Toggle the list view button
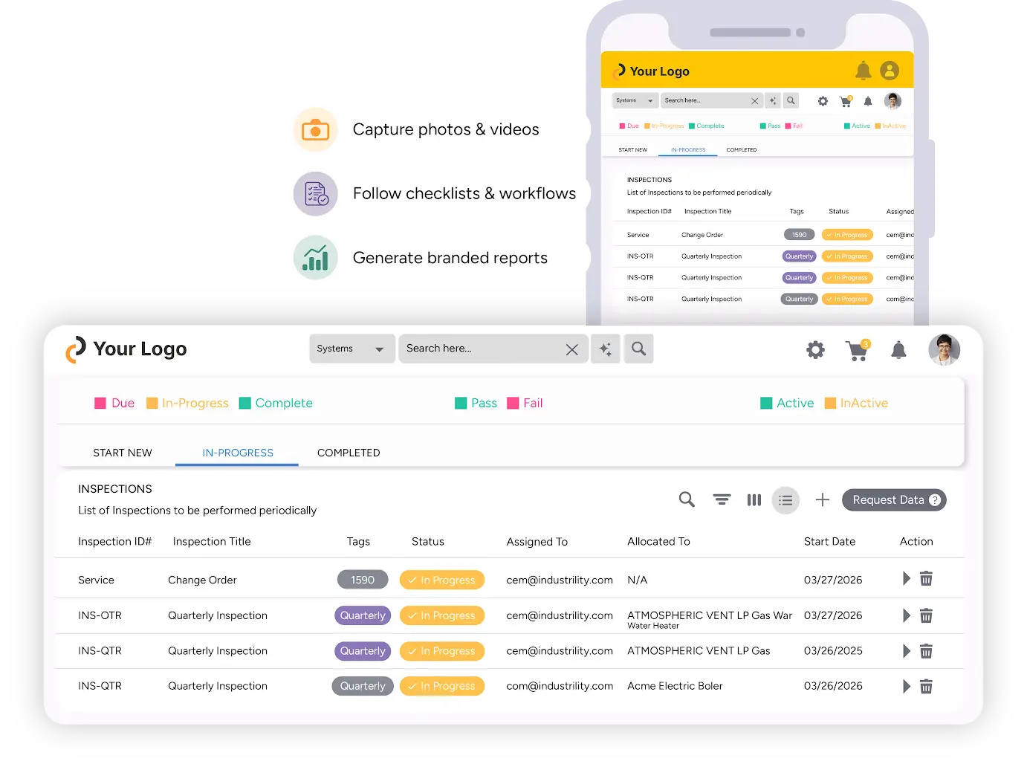Image resolution: width=1027 pixels, height=767 pixels. click(785, 500)
